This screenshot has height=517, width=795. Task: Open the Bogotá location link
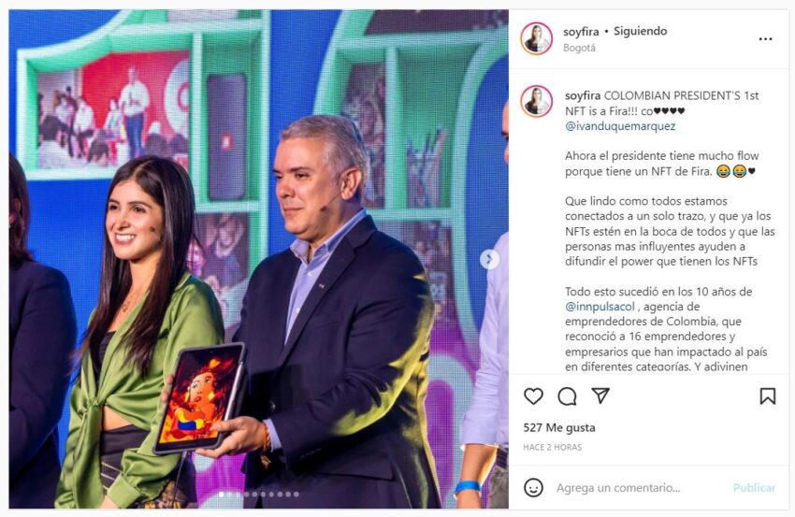[x=579, y=49]
